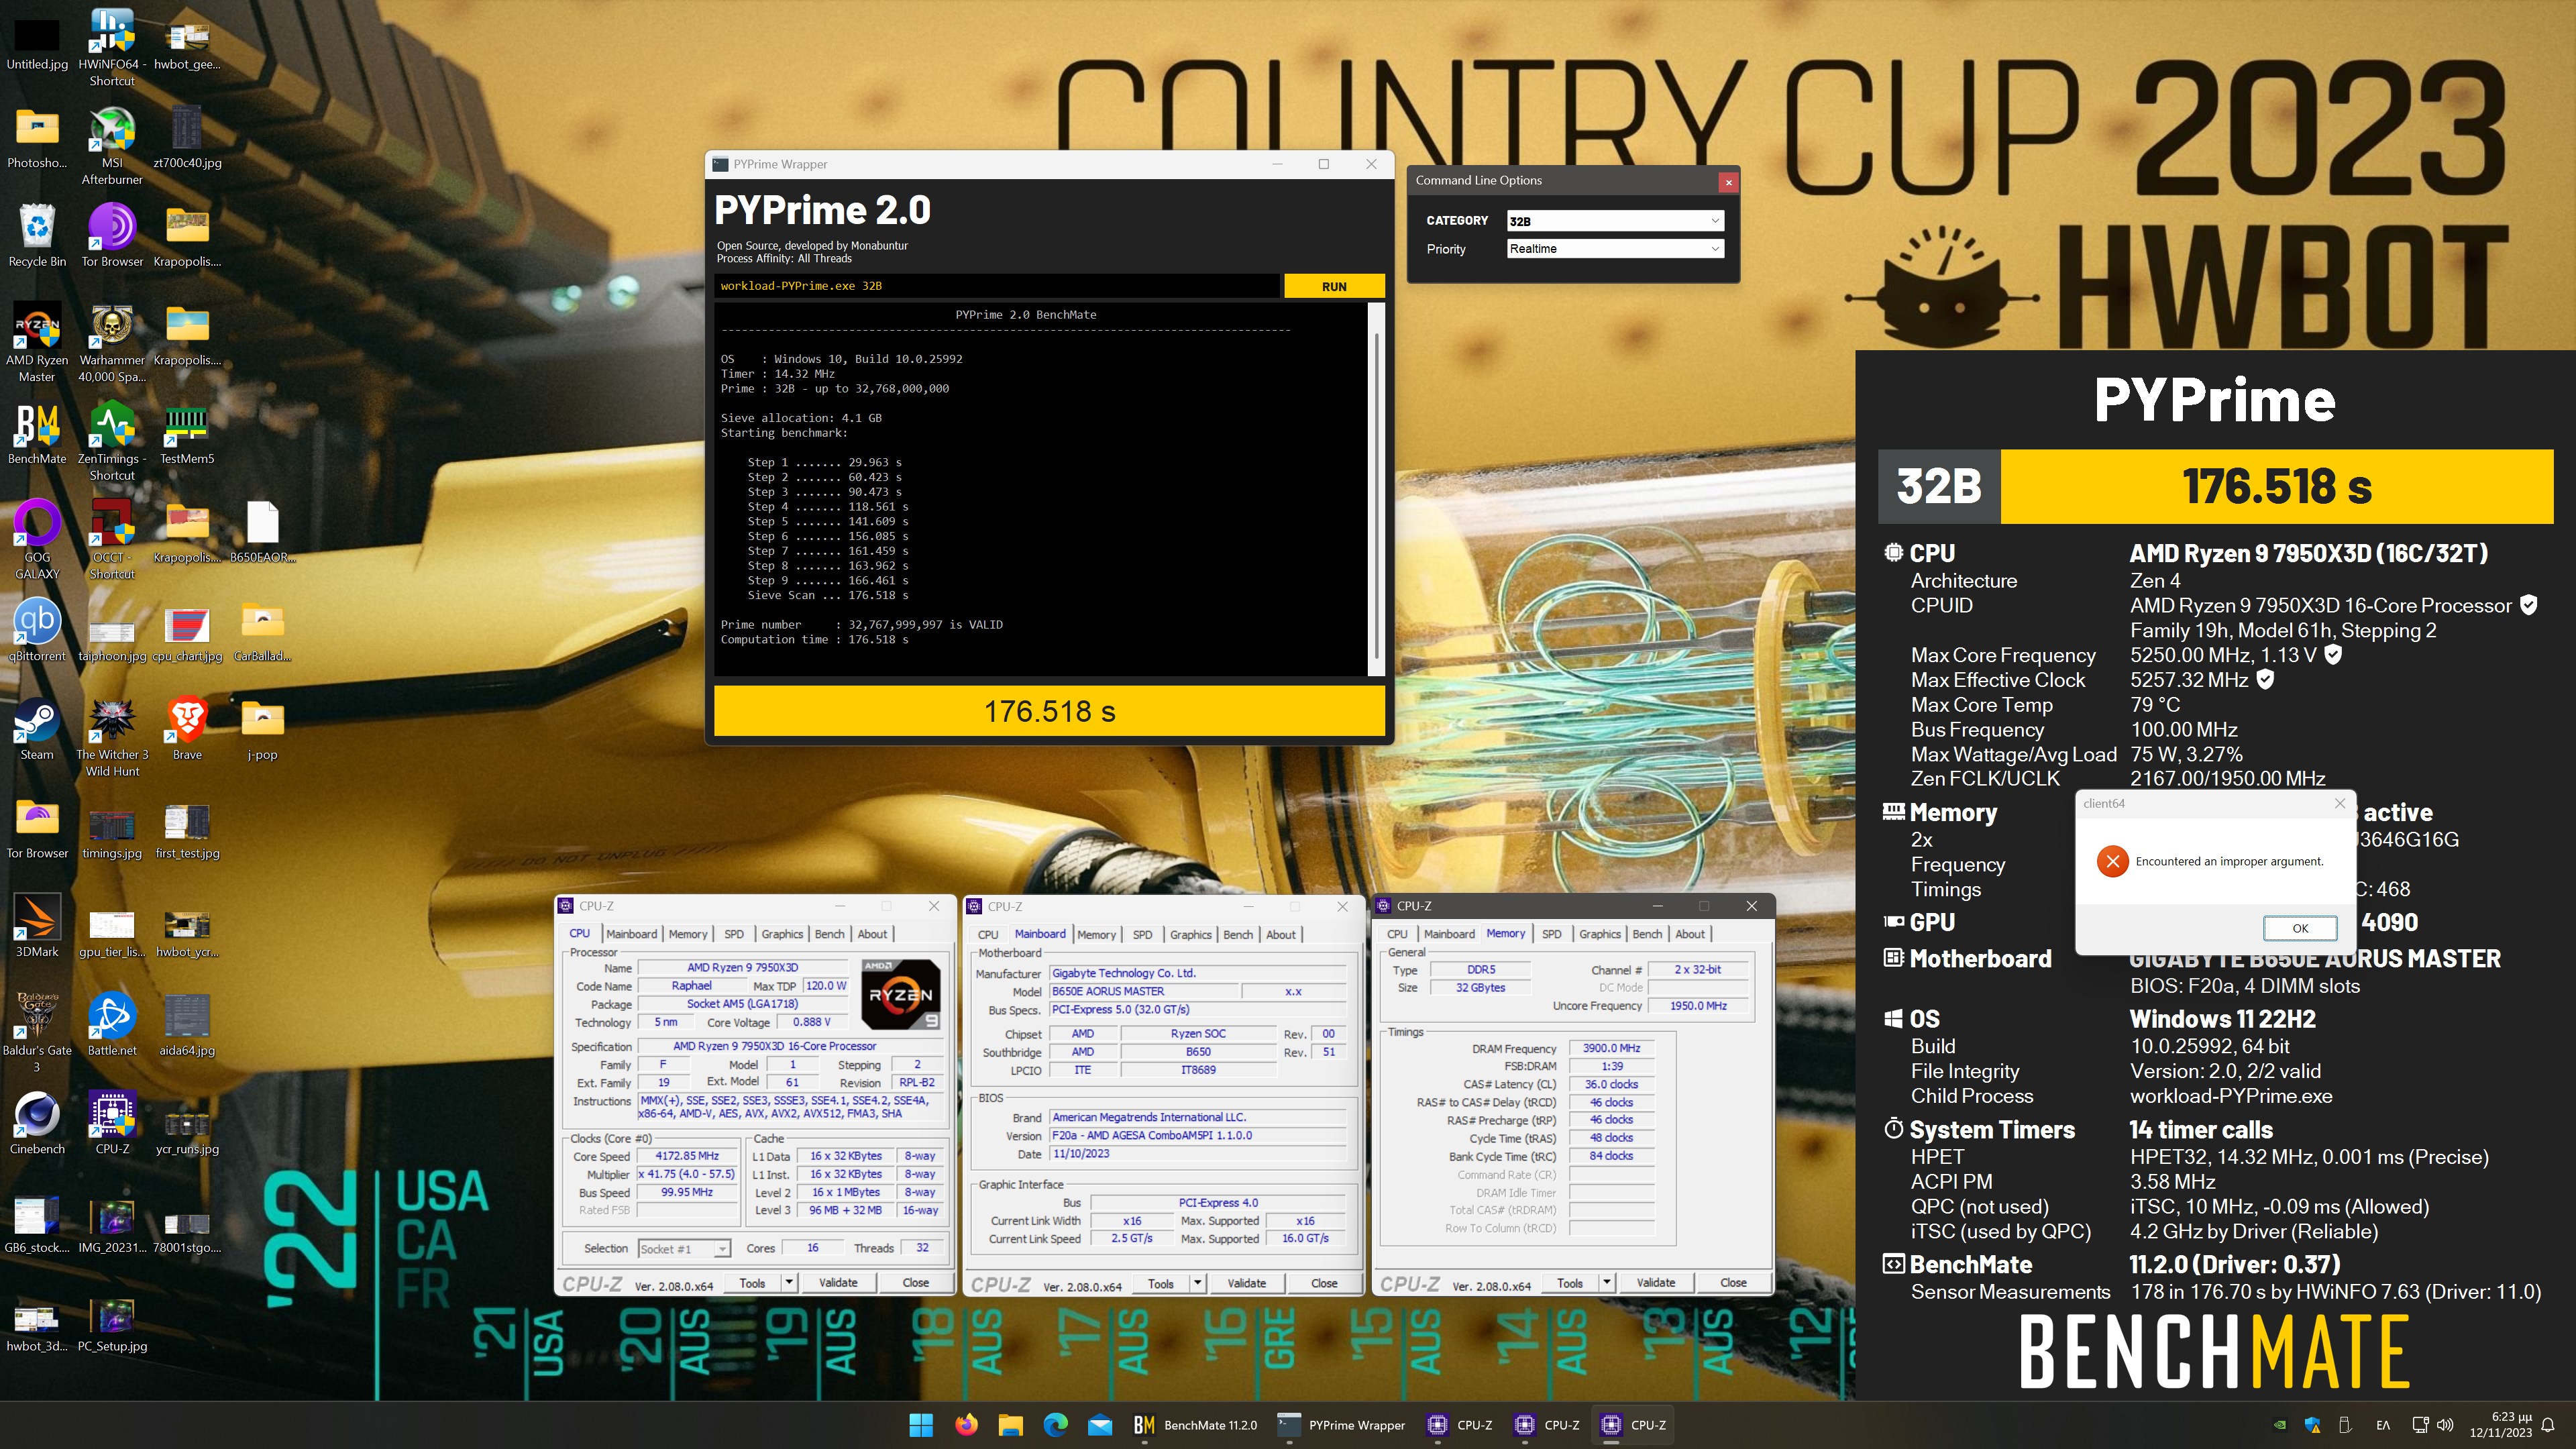The width and height of the screenshot is (2576, 1449).
Task: Open SPD tab in second CPU-Z window
Action: (x=1142, y=935)
